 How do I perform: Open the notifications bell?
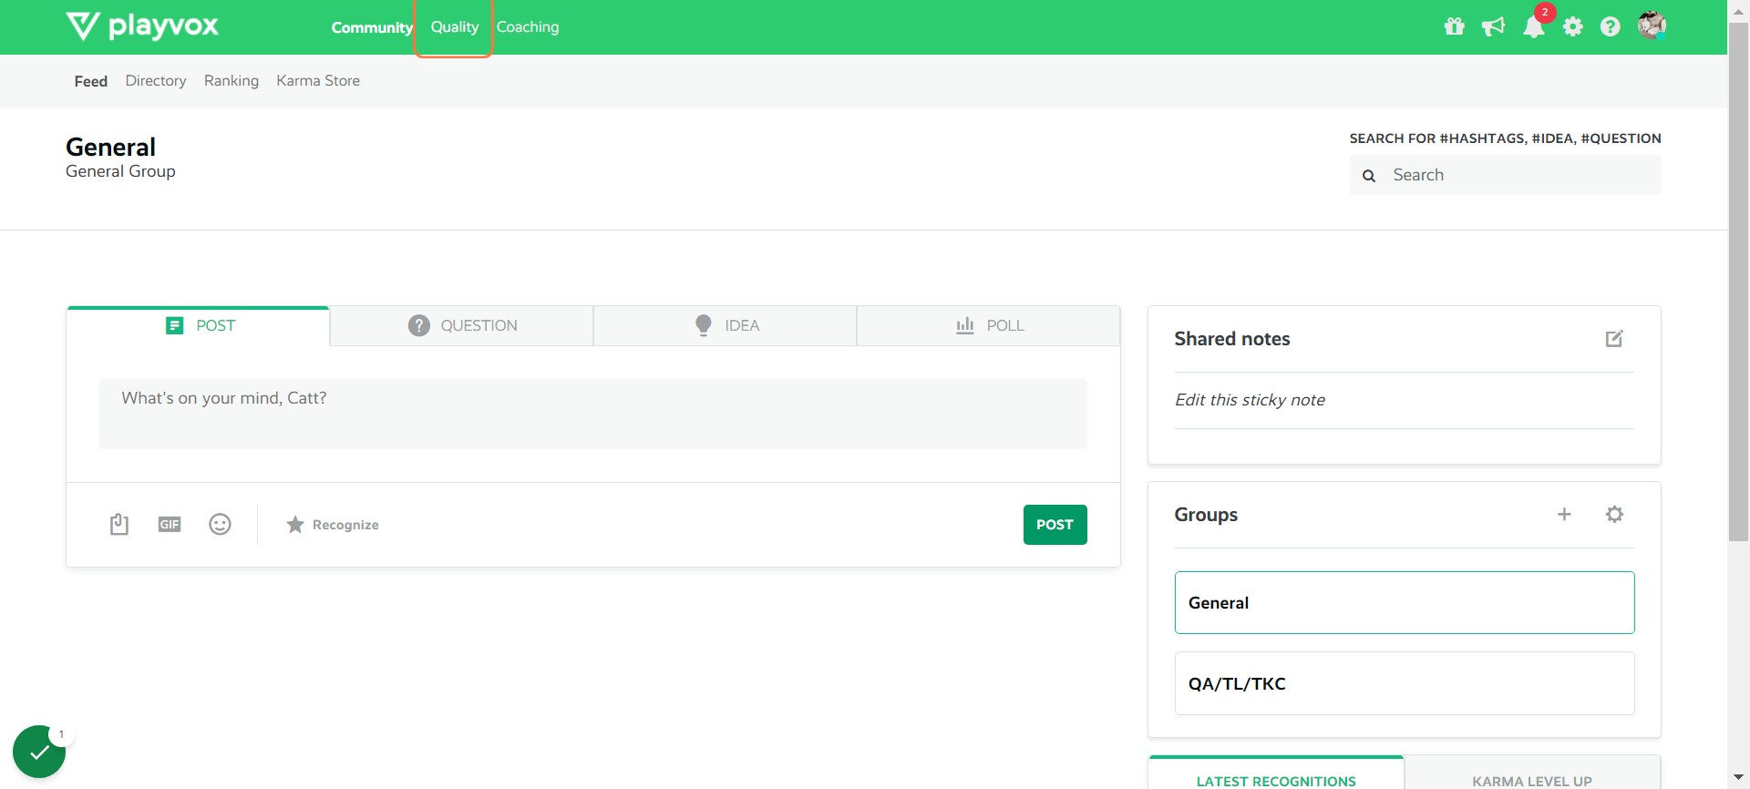click(x=1534, y=26)
